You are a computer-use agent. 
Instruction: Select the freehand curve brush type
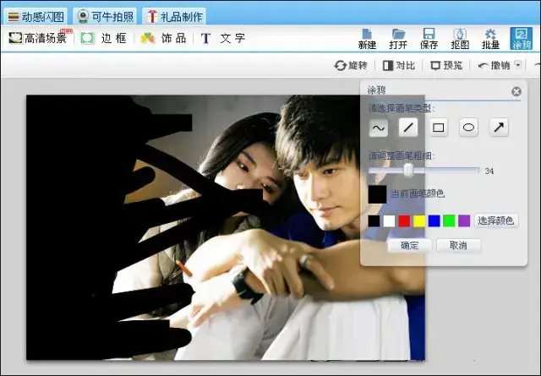(378, 128)
